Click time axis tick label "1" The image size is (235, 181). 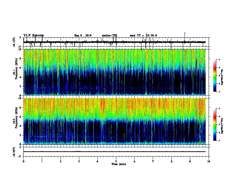tap(42, 161)
